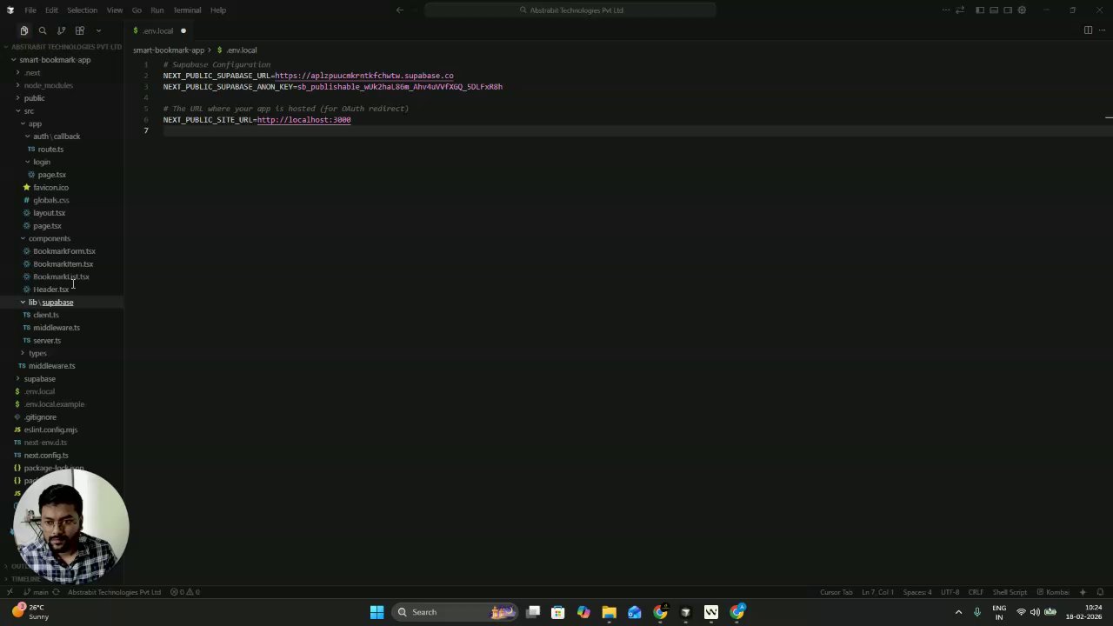Open the File menu
The height and width of the screenshot is (626, 1113).
tap(30, 10)
